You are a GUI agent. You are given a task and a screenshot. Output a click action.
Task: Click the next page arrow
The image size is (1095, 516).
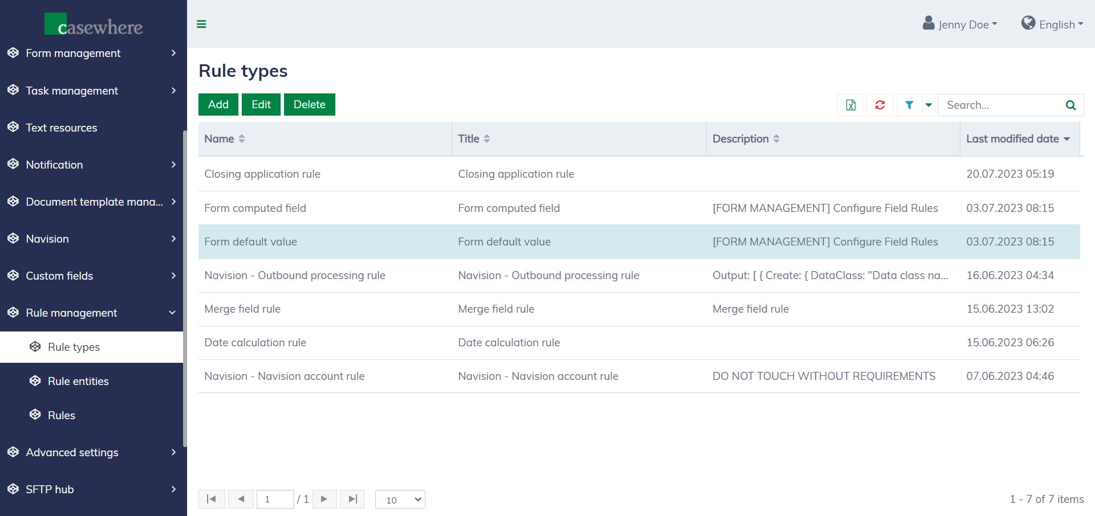[x=324, y=499]
